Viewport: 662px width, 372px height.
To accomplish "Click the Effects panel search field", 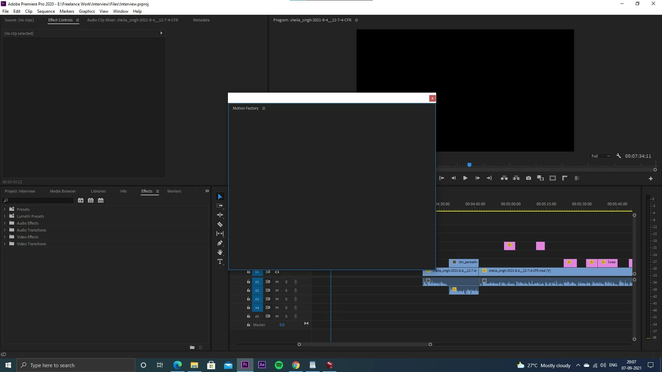I will [x=40, y=200].
